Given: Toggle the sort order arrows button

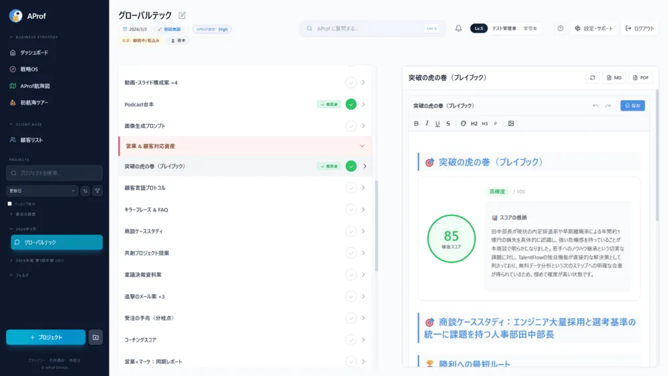Looking at the screenshot, I should tap(86, 191).
